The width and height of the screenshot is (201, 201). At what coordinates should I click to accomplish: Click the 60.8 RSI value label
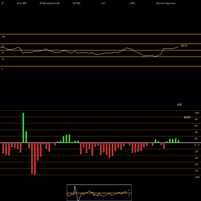[x=184, y=46]
